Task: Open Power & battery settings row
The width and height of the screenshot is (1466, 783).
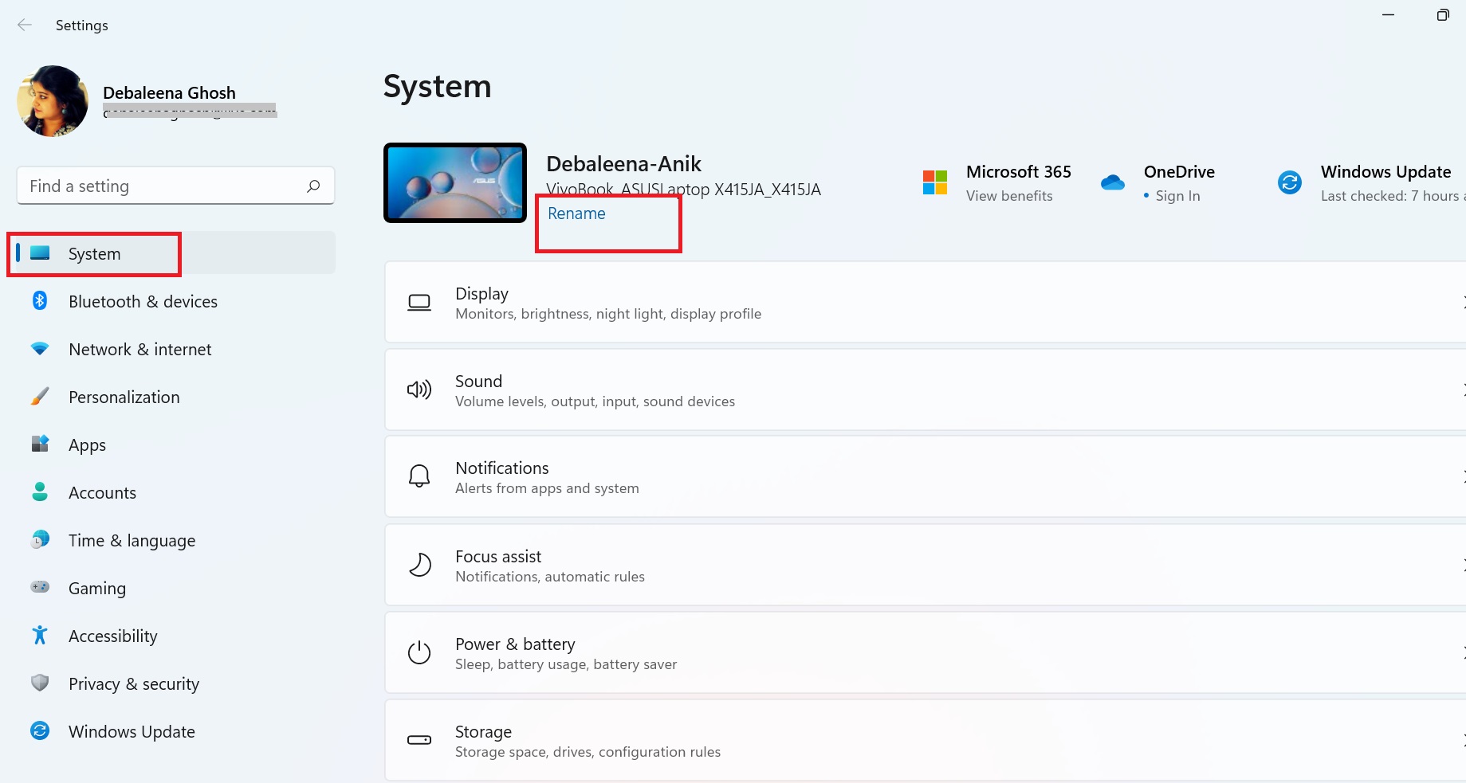Action: coord(925,652)
